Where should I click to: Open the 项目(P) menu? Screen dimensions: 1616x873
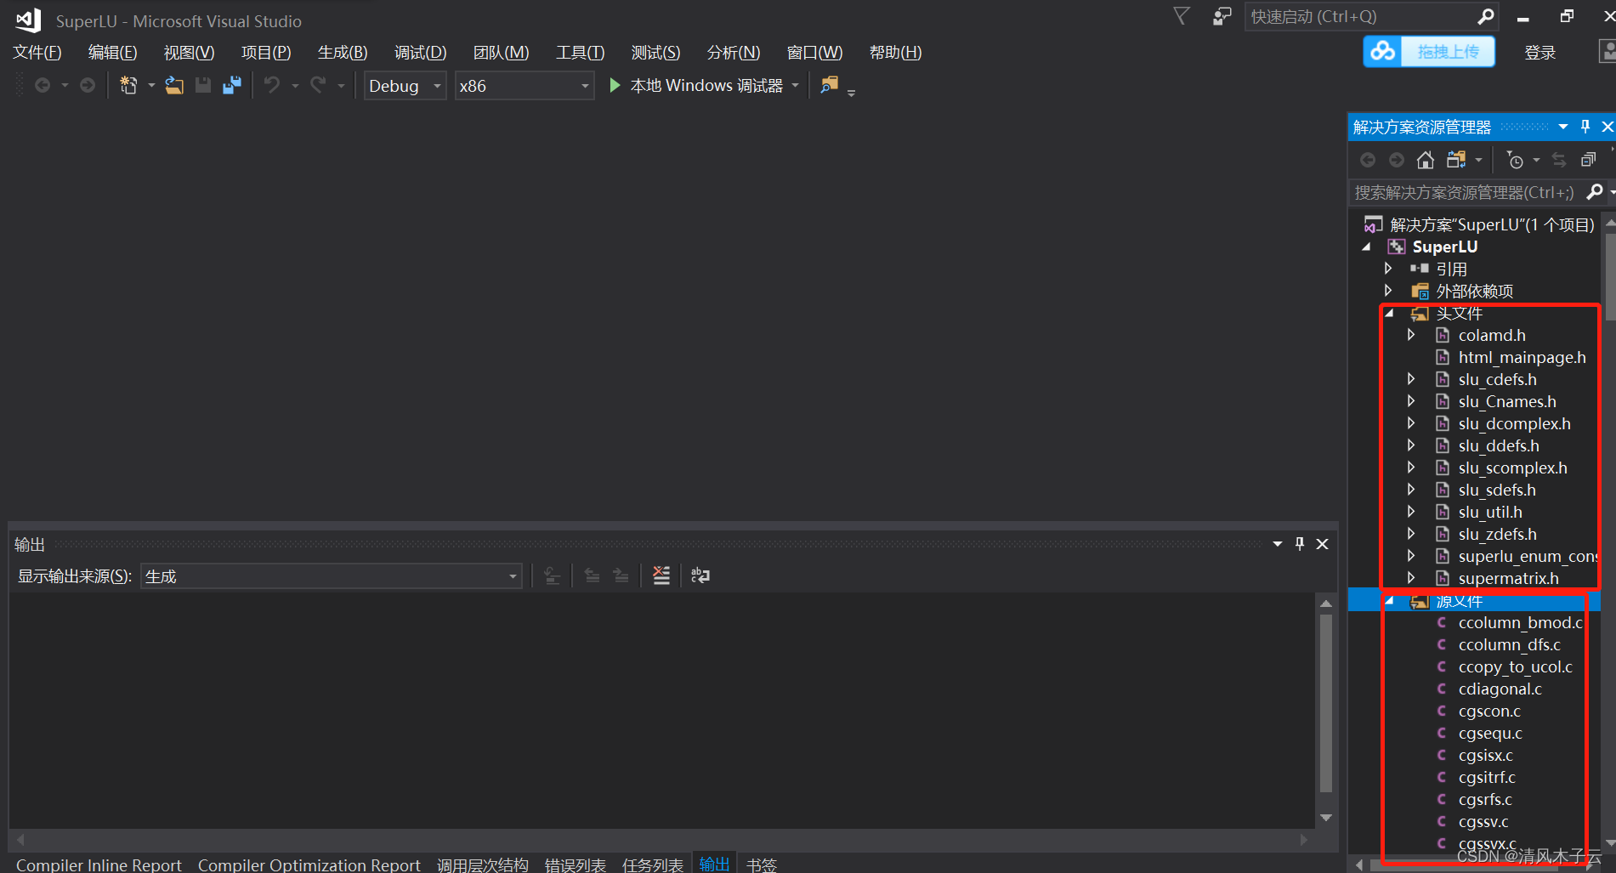(x=266, y=53)
